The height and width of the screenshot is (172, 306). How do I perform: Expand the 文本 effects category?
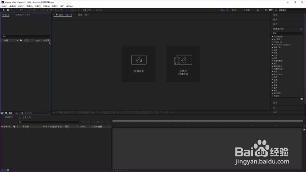[x=272, y=56]
